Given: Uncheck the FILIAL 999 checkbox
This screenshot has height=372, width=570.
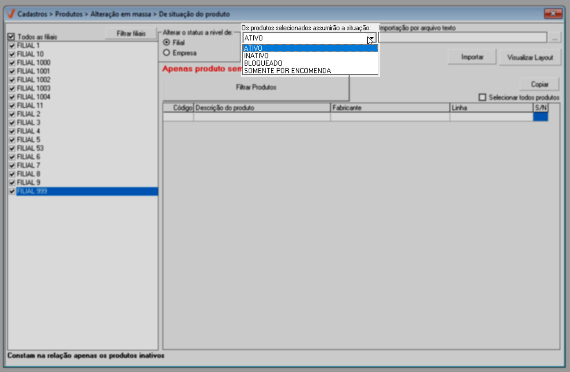Looking at the screenshot, I should pos(12,191).
